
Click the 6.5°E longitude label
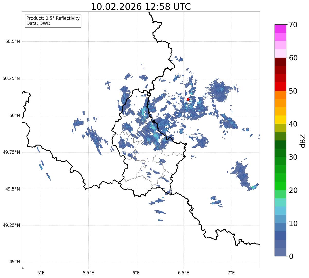pos(184,273)
